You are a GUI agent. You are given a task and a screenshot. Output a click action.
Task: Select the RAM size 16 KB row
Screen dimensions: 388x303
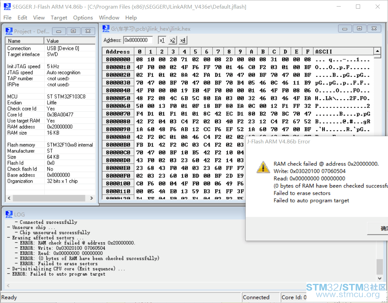click(x=50, y=133)
